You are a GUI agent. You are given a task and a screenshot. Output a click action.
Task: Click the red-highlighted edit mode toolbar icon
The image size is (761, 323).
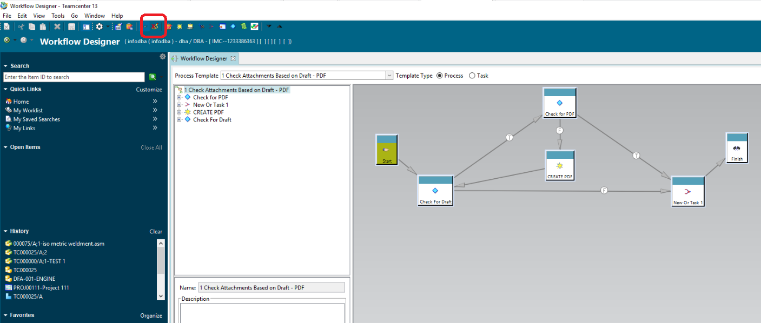click(x=153, y=26)
